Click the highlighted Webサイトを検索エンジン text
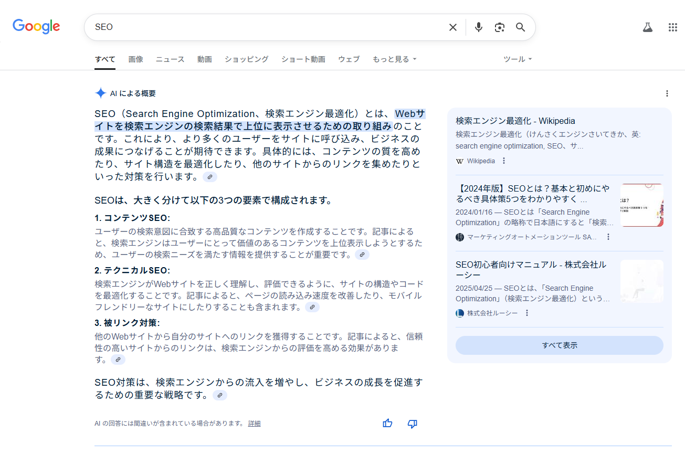The width and height of the screenshot is (685, 454). (260, 120)
